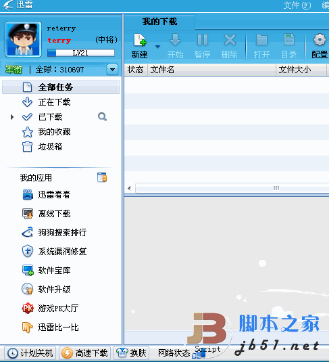Click the red terry nickname

click(59, 41)
